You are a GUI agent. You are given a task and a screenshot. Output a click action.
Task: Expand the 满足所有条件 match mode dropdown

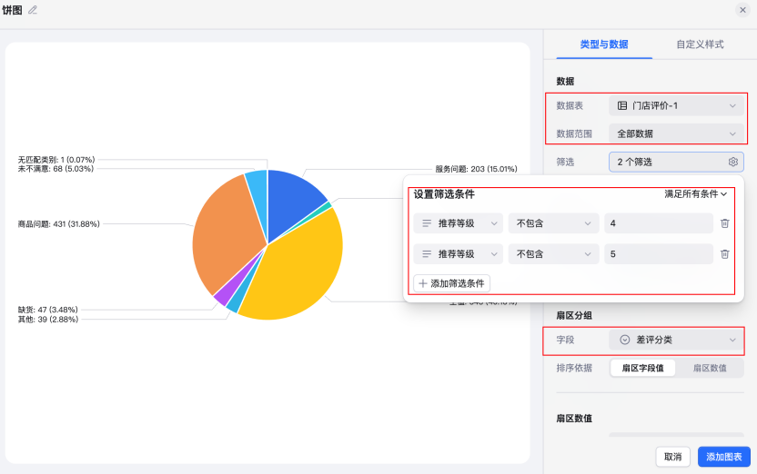696,194
